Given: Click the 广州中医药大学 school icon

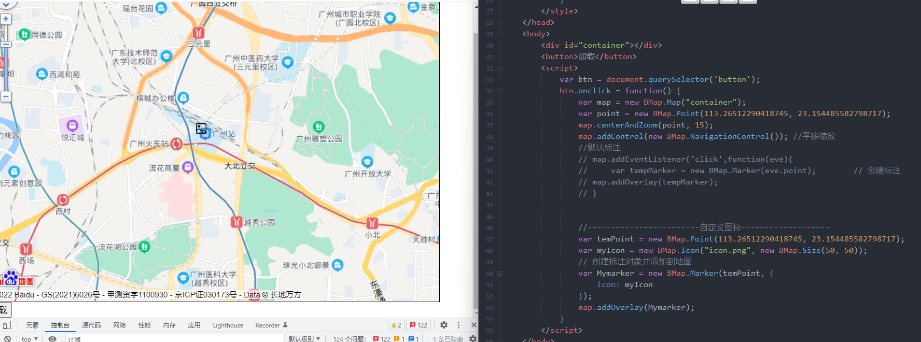Looking at the screenshot, I should [287, 62].
